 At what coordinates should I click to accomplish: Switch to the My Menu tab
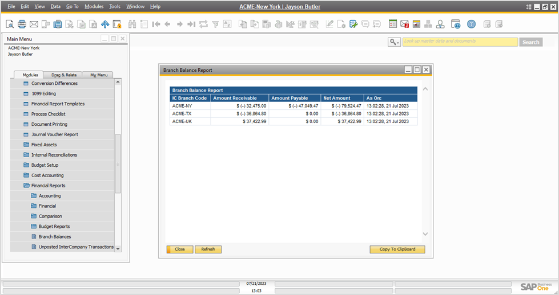(x=98, y=75)
